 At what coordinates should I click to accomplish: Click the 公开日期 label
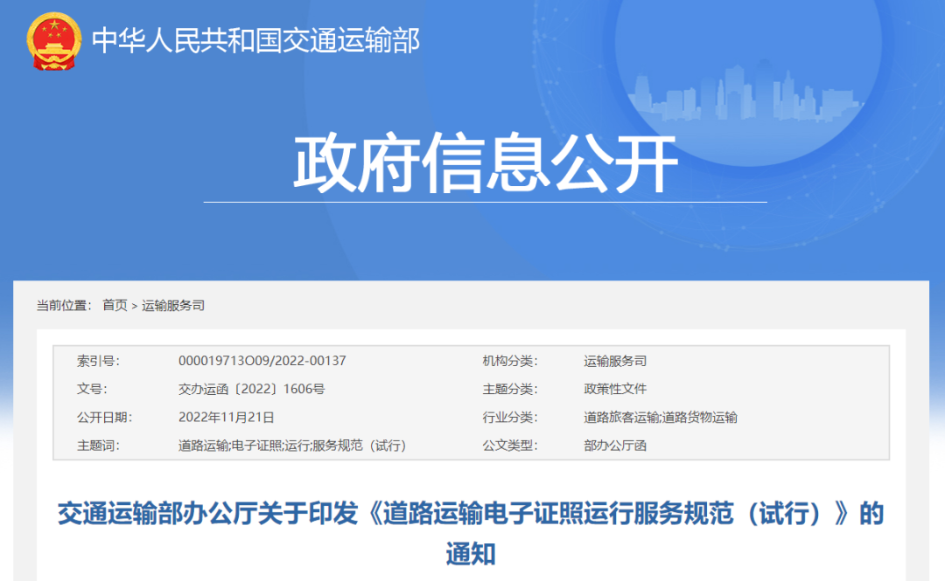[x=104, y=418]
